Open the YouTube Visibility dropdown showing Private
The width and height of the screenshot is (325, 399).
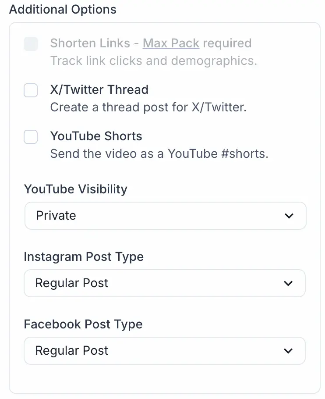click(x=165, y=216)
